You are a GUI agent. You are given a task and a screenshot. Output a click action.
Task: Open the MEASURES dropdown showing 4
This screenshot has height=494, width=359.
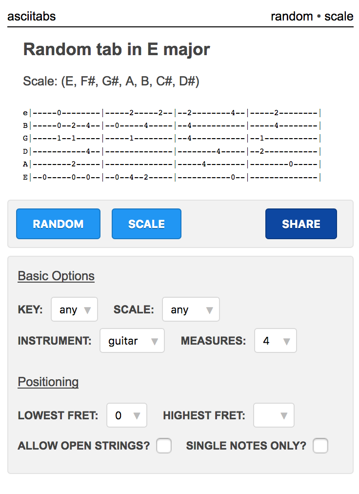tap(276, 341)
